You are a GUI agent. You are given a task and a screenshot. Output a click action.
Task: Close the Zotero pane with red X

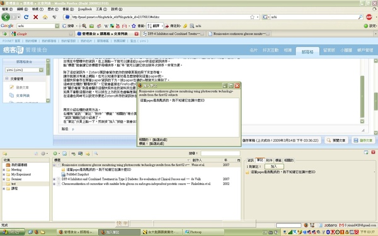click(373, 152)
